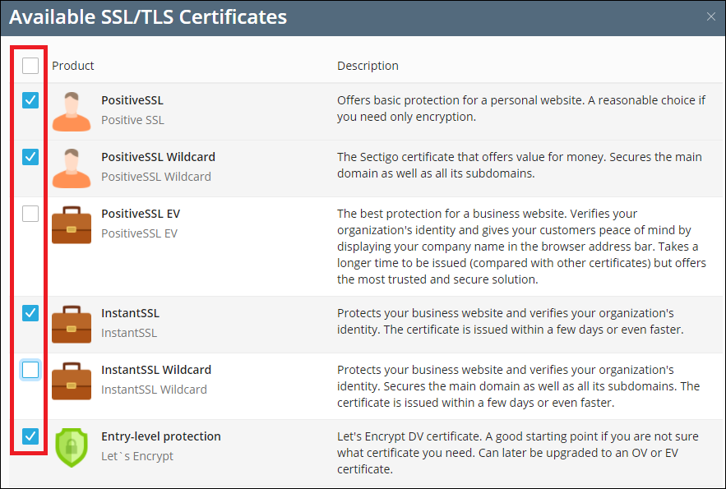This screenshot has width=726, height=489.
Task: Uncheck the PositiveSSL Wildcard checkbox
Action: (x=30, y=156)
